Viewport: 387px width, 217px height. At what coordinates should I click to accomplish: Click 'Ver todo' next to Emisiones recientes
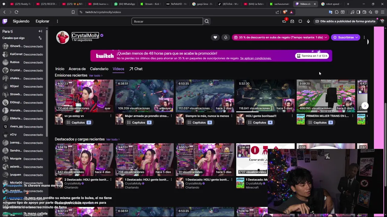[96, 76]
